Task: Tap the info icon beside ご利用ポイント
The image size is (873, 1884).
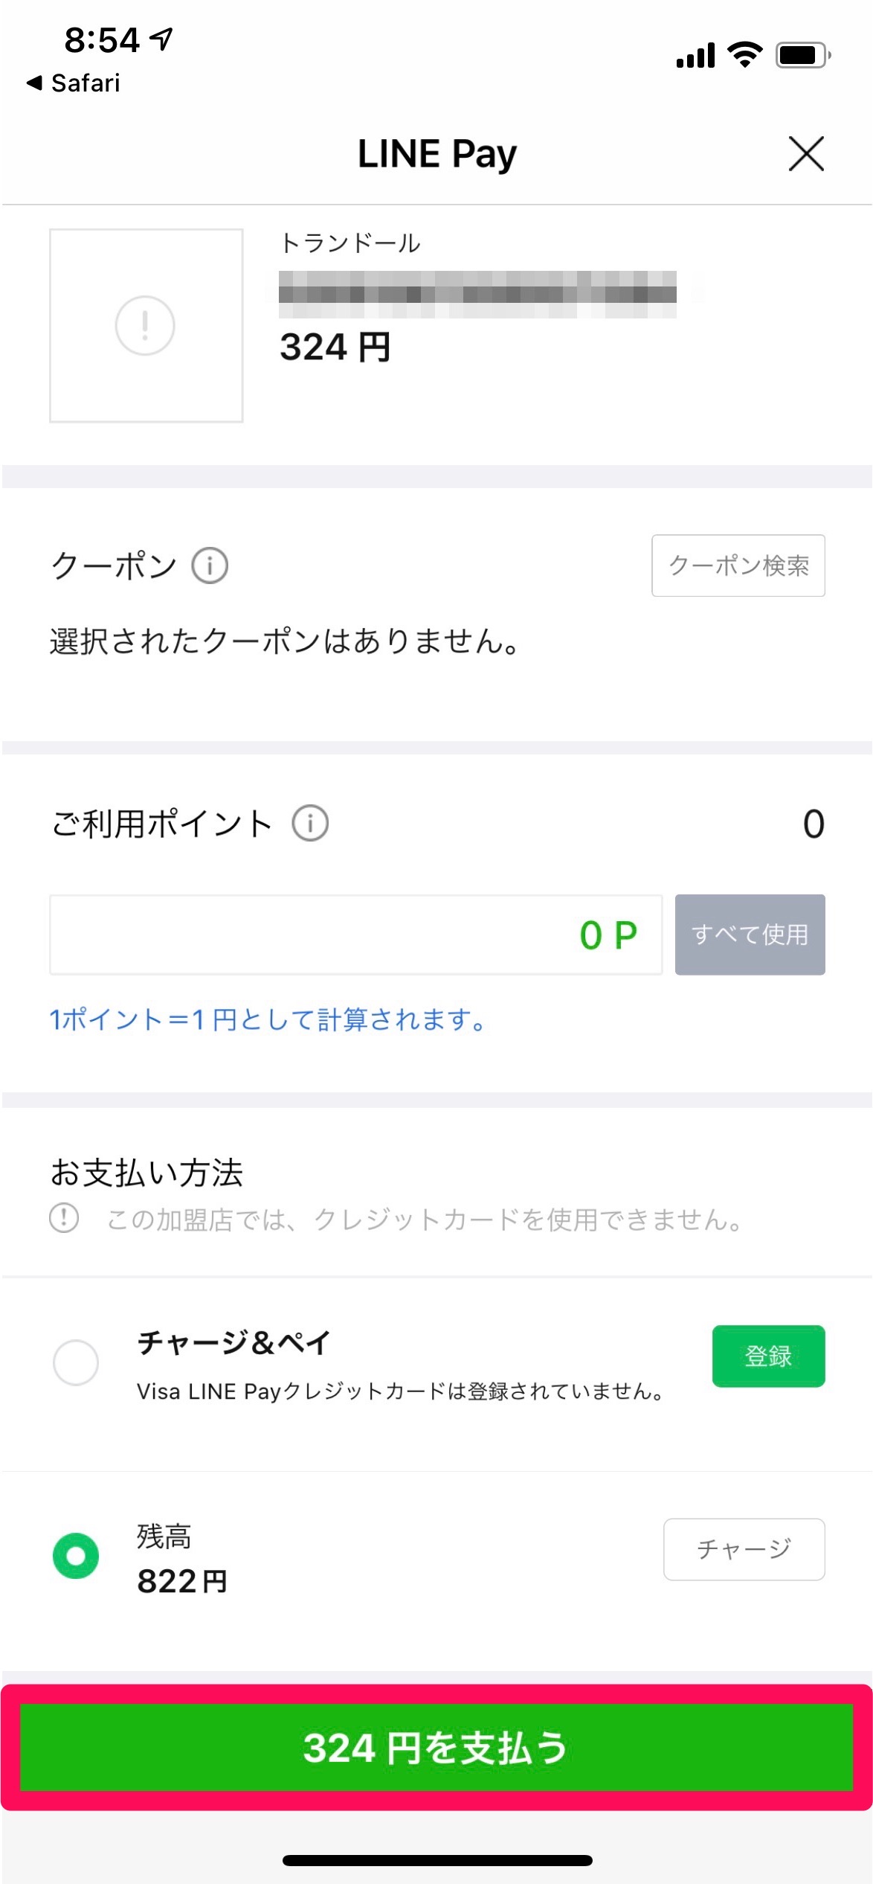Action: pyautogui.click(x=310, y=824)
